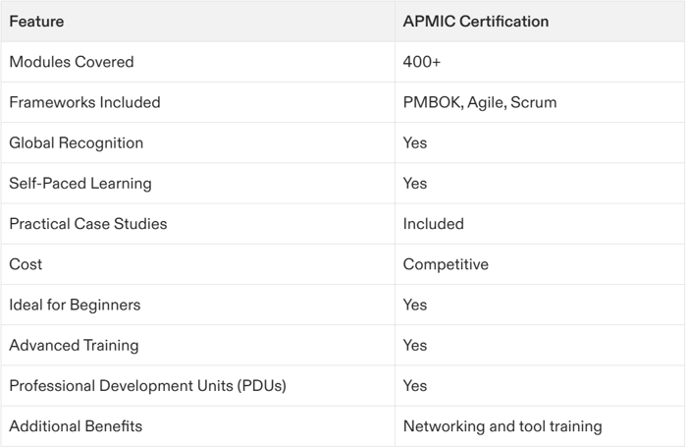
Task: Click the "APMIC Certification" column header
Action: point(475,22)
